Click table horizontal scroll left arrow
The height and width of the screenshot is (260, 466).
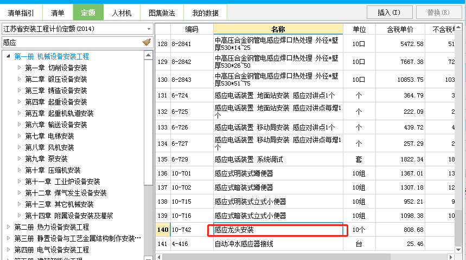[x=159, y=257]
